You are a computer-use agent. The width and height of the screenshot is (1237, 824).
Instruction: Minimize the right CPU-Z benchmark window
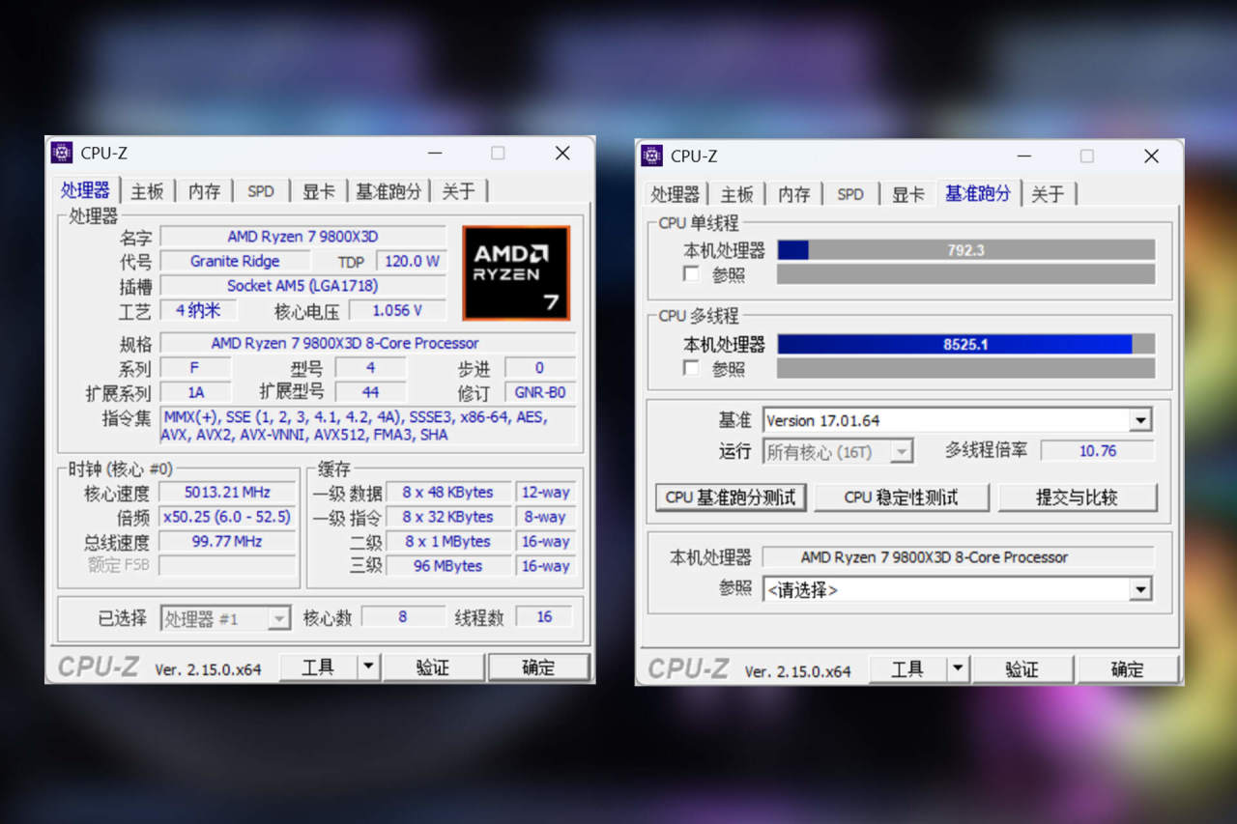pyautogui.click(x=1024, y=156)
